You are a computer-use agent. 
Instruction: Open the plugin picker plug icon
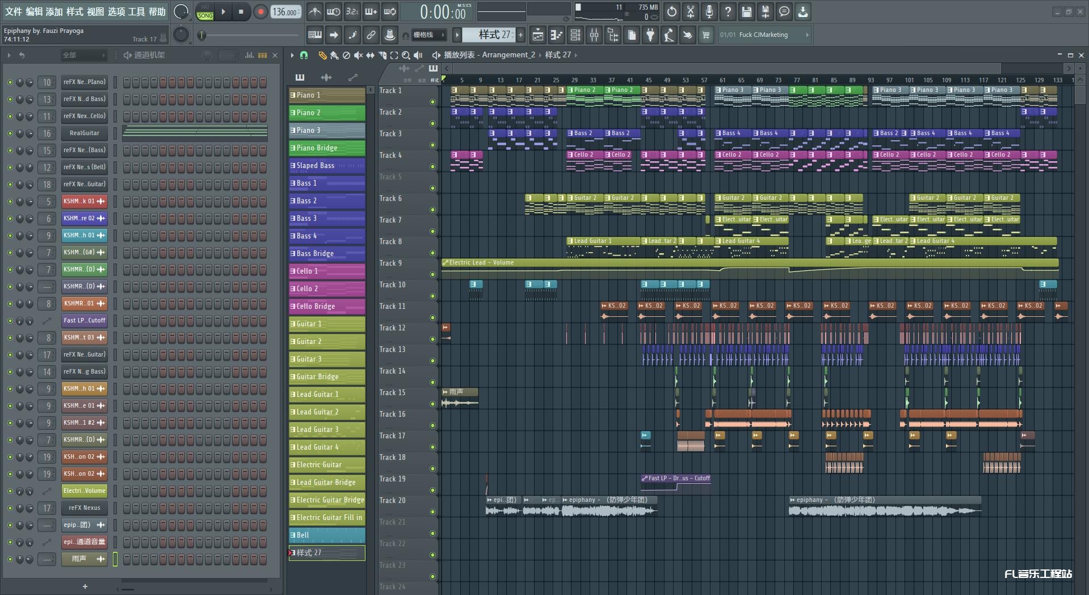(x=650, y=35)
